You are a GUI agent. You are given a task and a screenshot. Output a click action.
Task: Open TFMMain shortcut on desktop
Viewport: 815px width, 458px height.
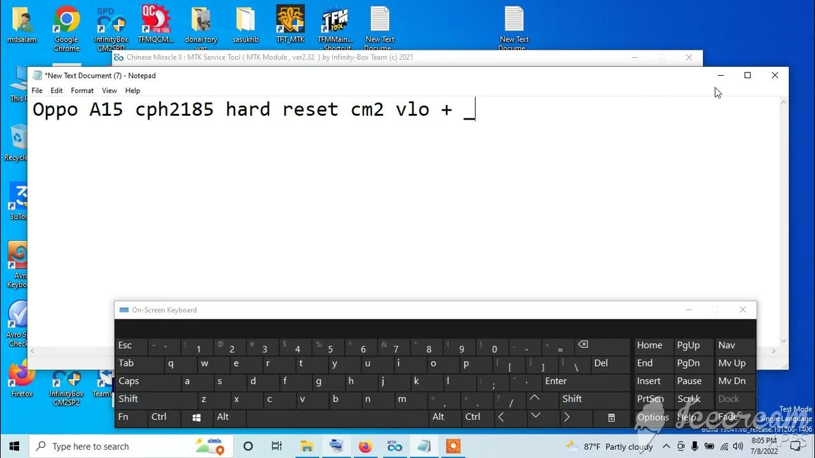point(335,27)
